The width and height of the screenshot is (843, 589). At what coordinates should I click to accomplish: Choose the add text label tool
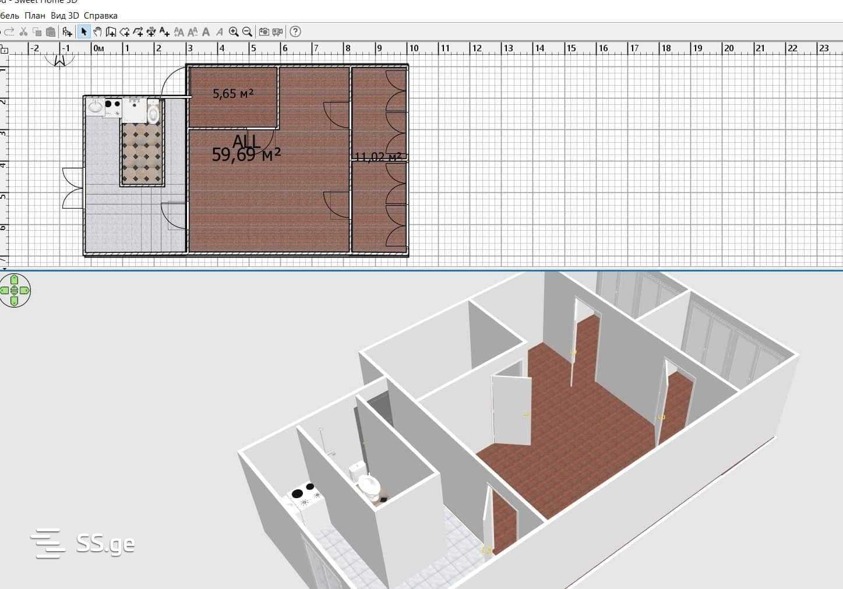pyautogui.click(x=164, y=32)
